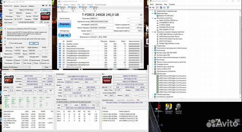
Task: Open the Файл menu in Device Manager
Action: point(152,4)
